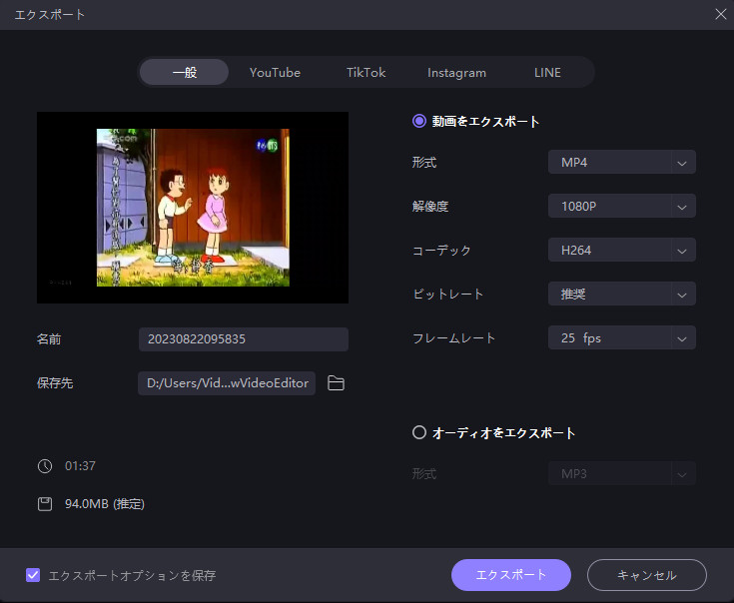The width and height of the screenshot is (734, 603).
Task: Close the export dialog with the X
Action: pos(720,14)
